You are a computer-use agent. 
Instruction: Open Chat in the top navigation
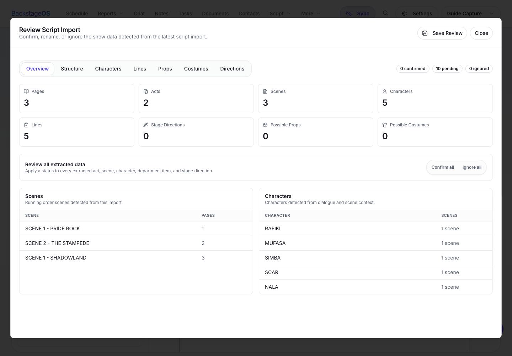point(139,14)
